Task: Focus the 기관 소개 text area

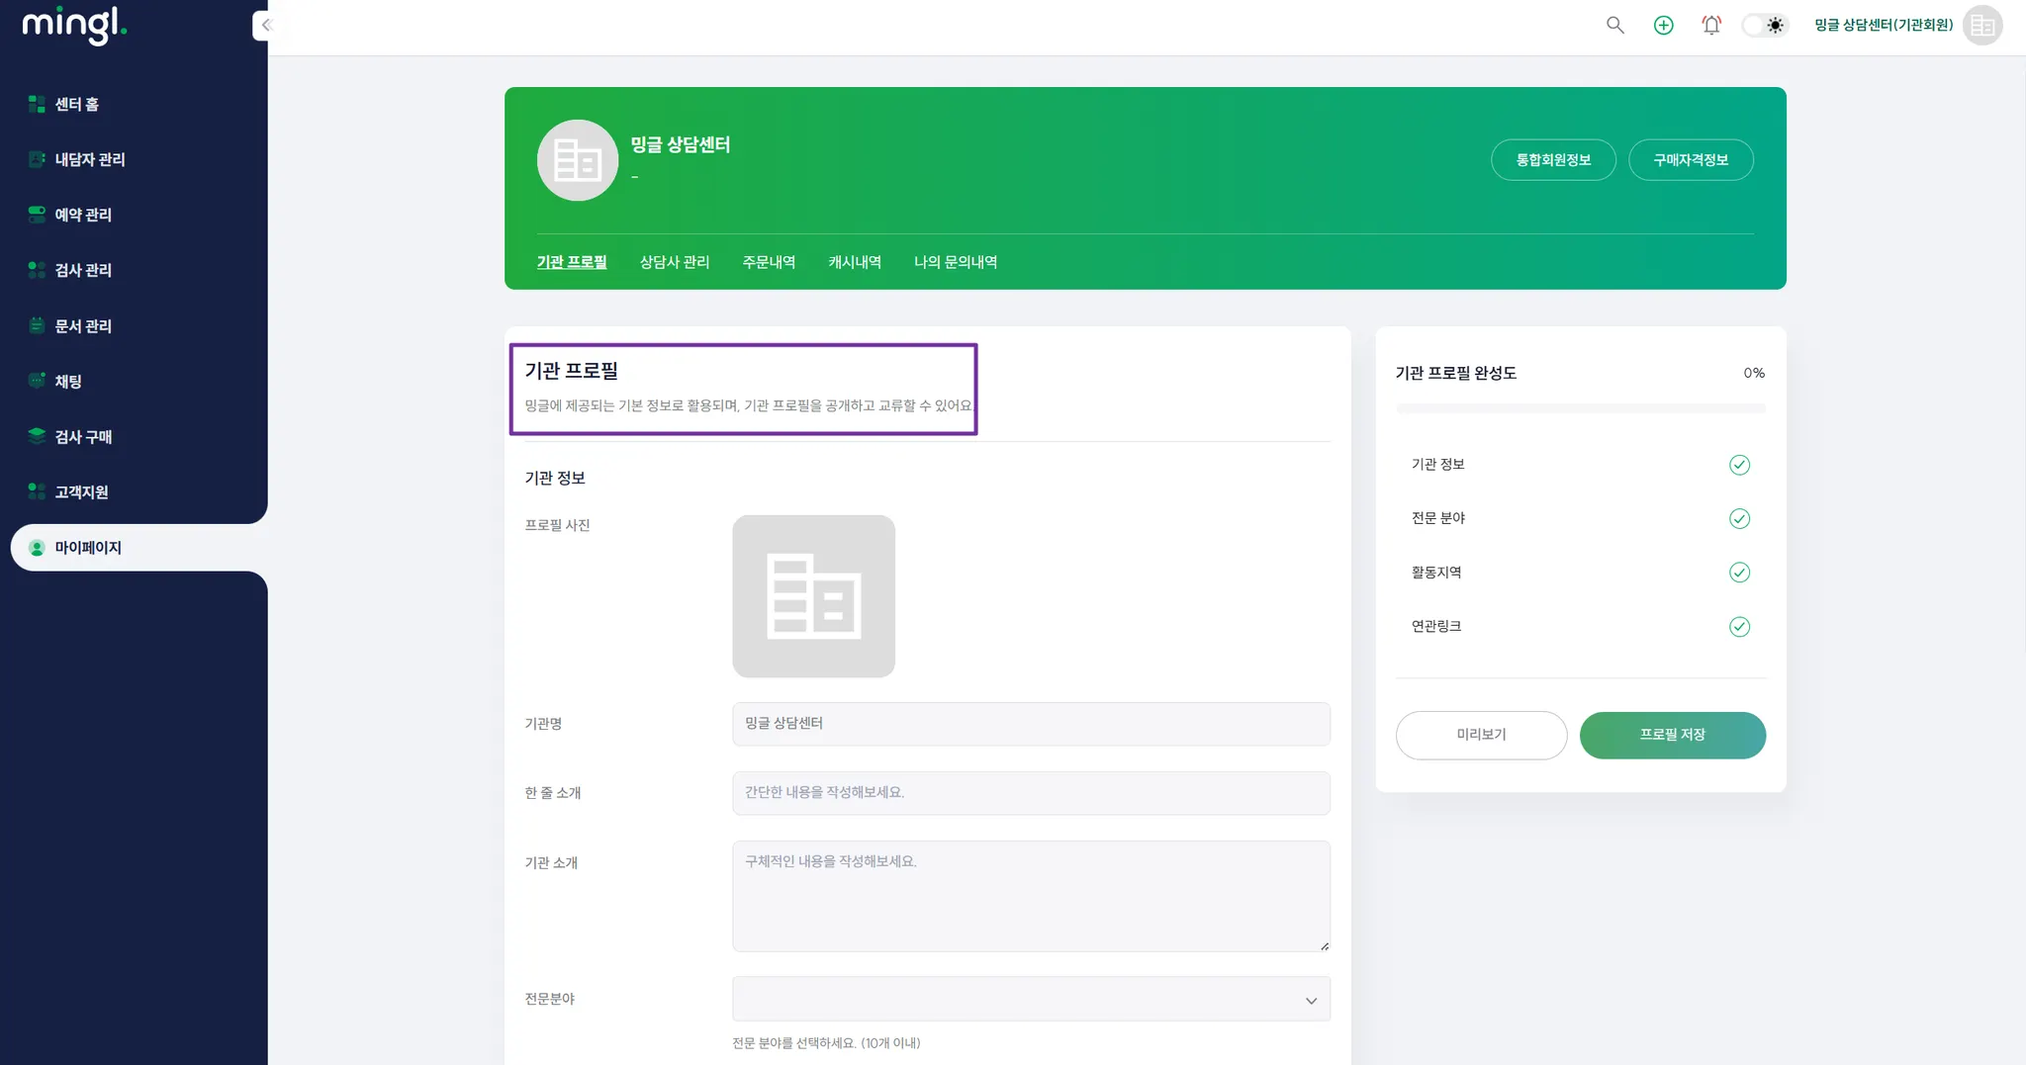Action: click(1031, 896)
